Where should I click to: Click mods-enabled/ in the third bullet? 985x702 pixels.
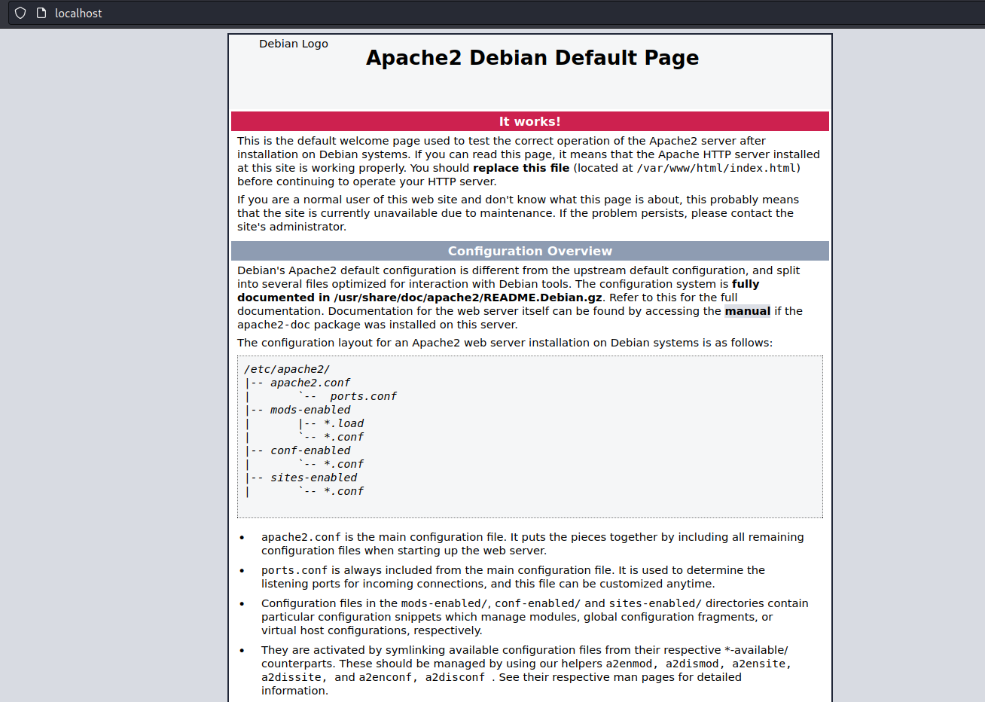point(444,603)
